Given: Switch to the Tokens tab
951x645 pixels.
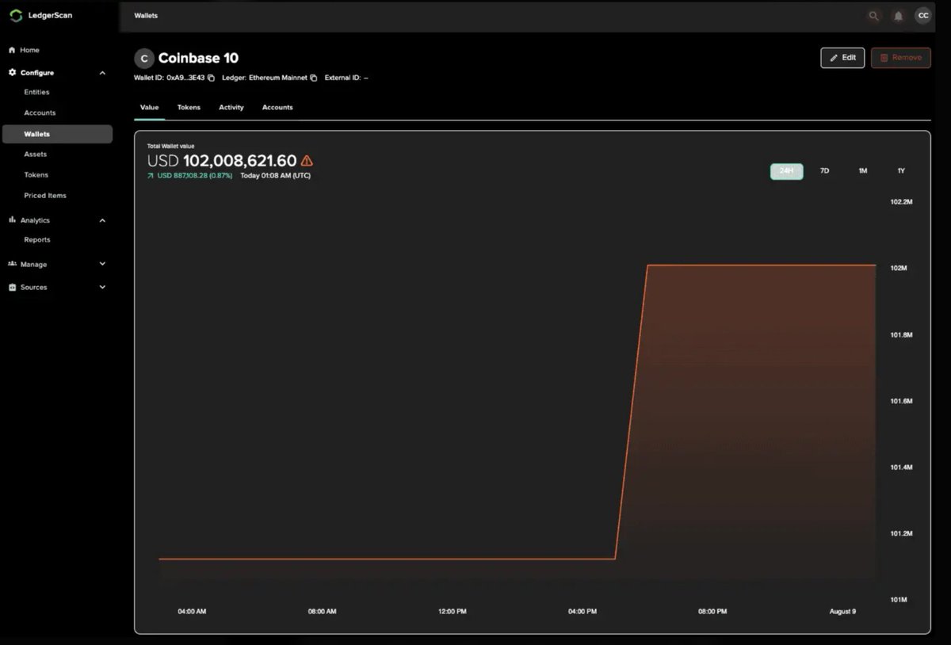Looking at the screenshot, I should (x=189, y=107).
